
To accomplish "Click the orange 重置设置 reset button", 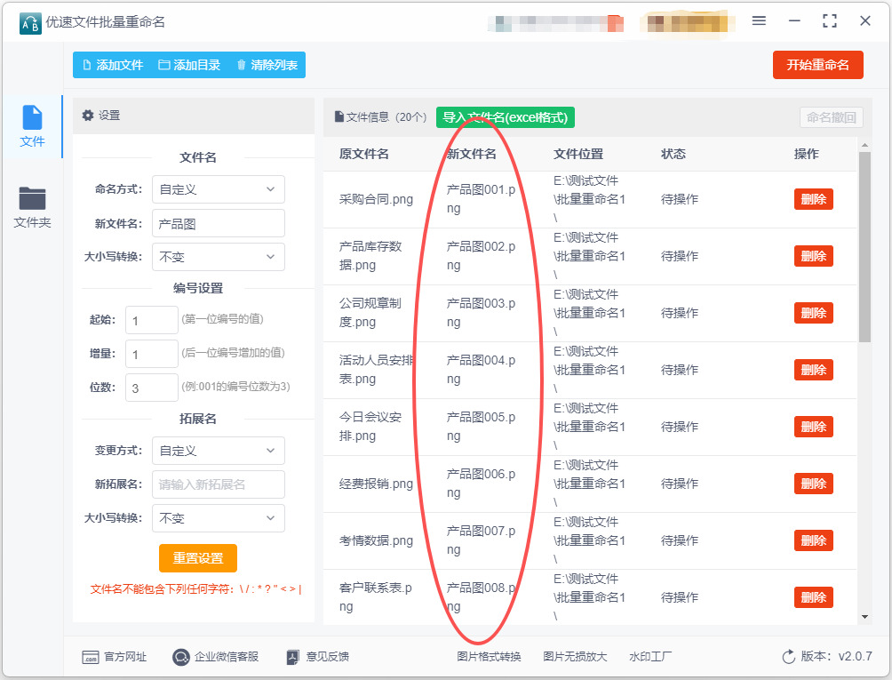I will coord(198,558).
